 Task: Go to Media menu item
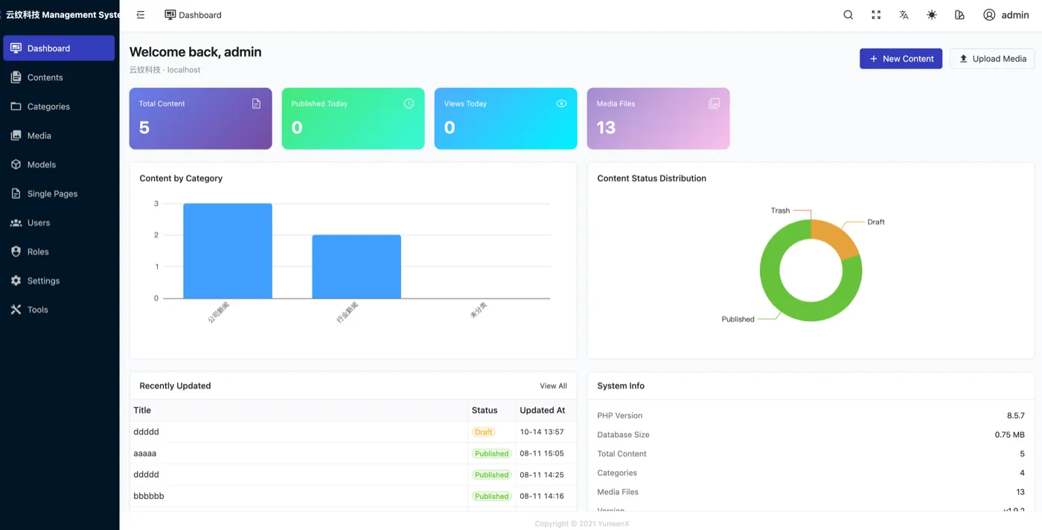pyautogui.click(x=59, y=135)
